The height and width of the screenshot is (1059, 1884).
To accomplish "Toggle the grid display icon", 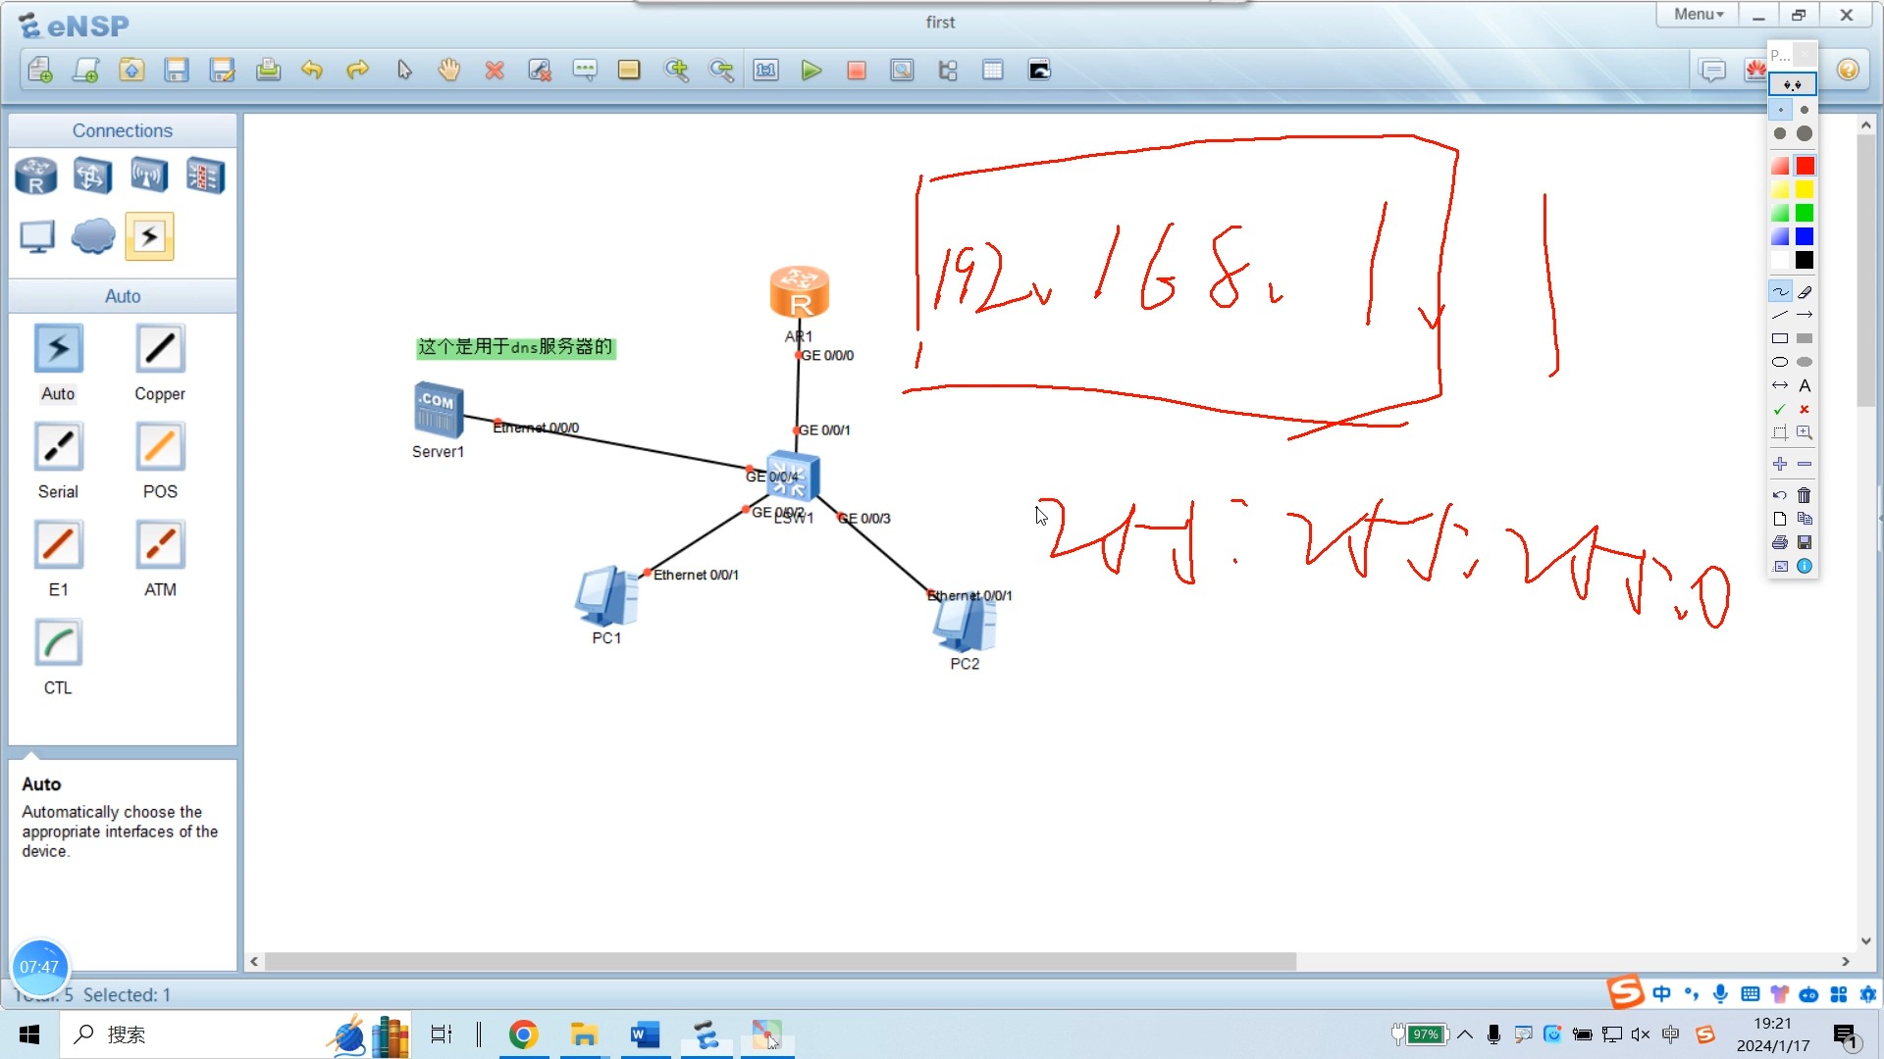I will tap(993, 70).
